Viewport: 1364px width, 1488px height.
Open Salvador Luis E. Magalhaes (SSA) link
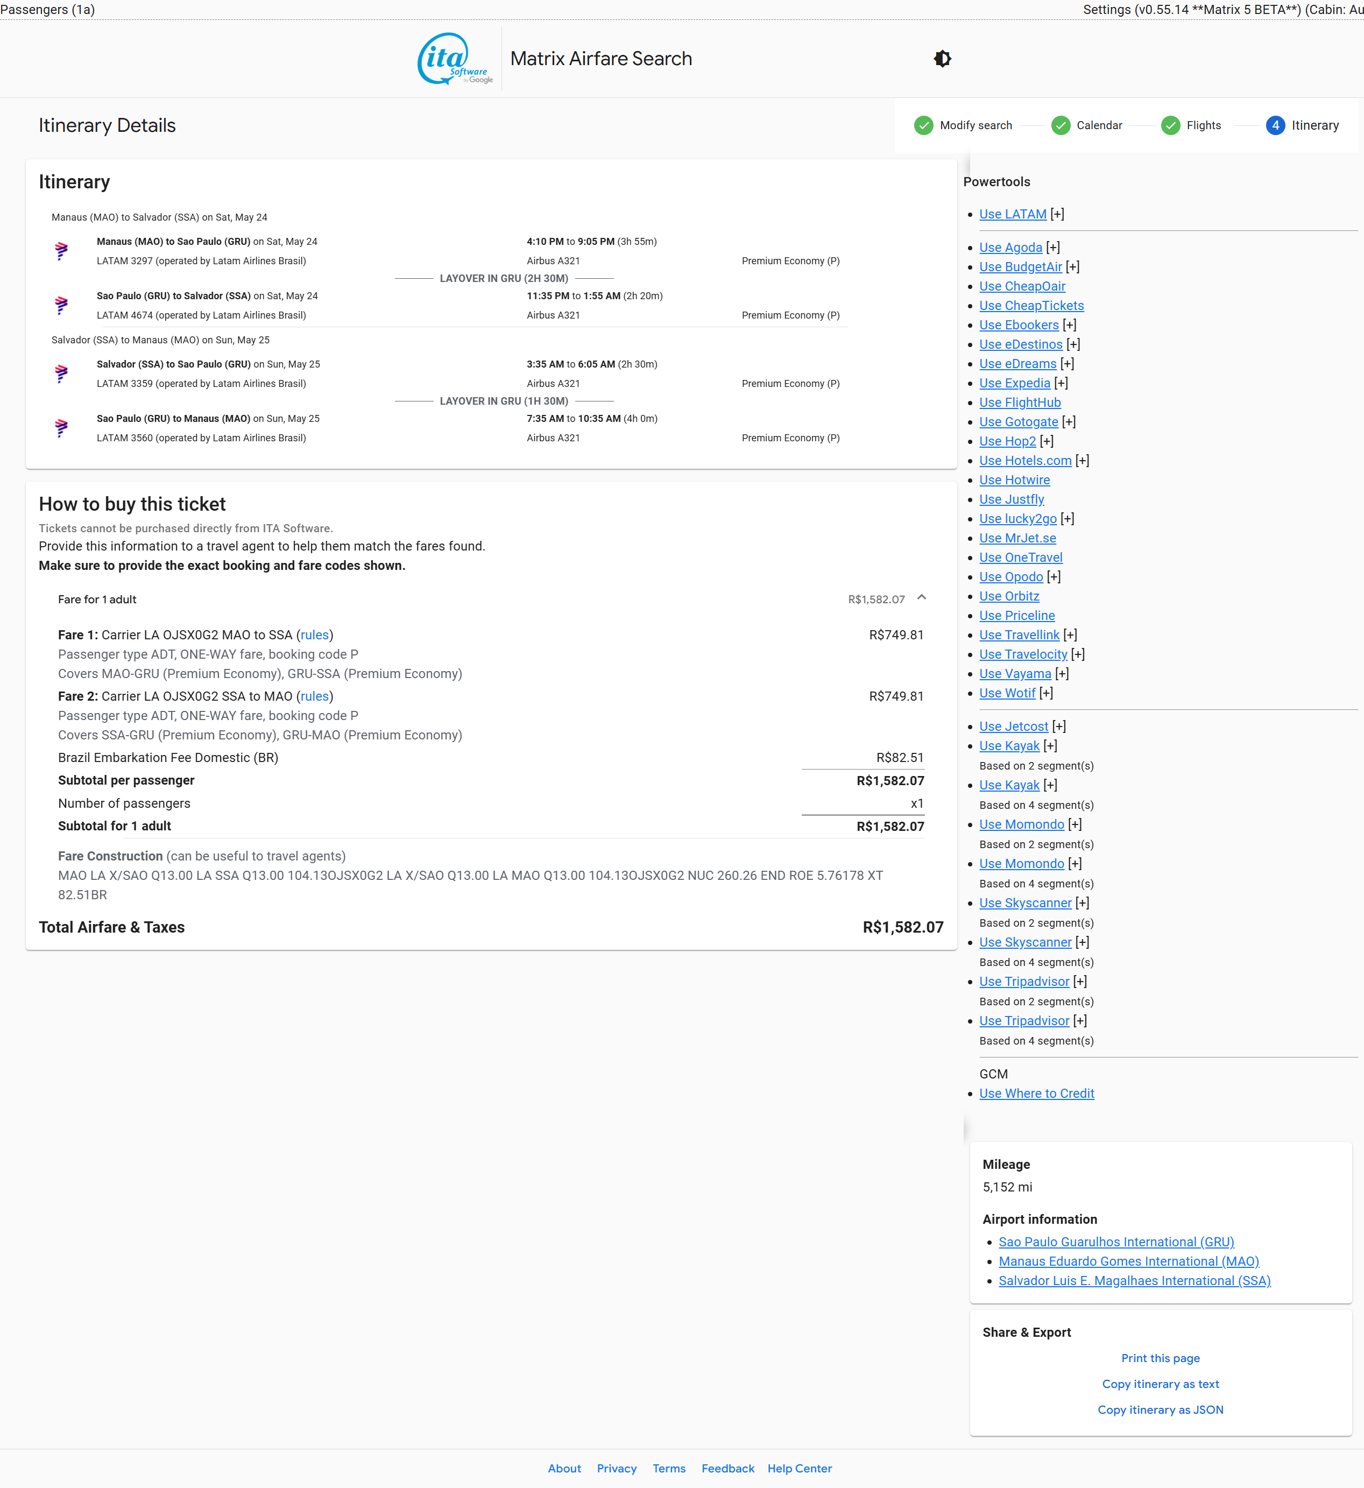(x=1134, y=1281)
